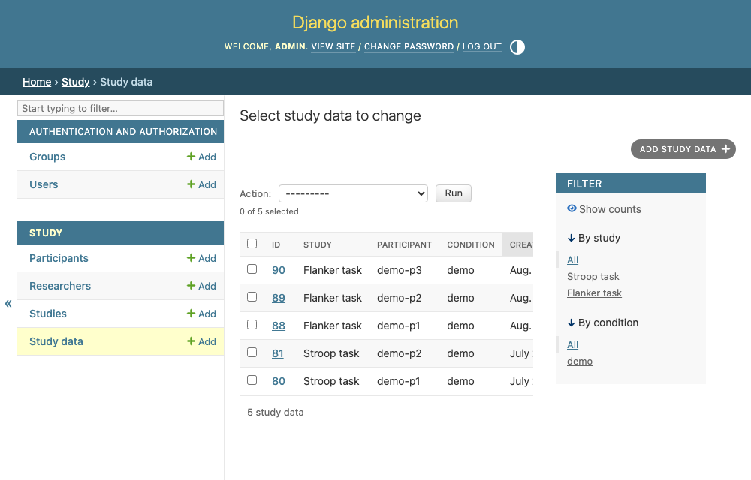Open study data record ID 89
This screenshot has height=480, width=751.
click(x=279, y=298)
